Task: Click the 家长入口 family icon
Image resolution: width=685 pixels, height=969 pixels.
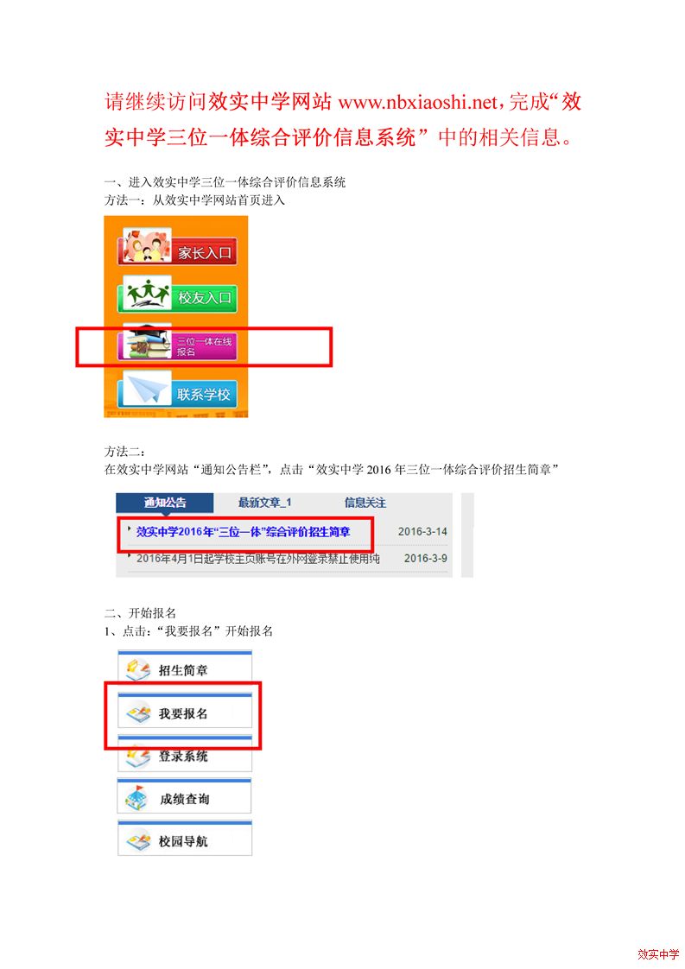Action: pos(147,246)
